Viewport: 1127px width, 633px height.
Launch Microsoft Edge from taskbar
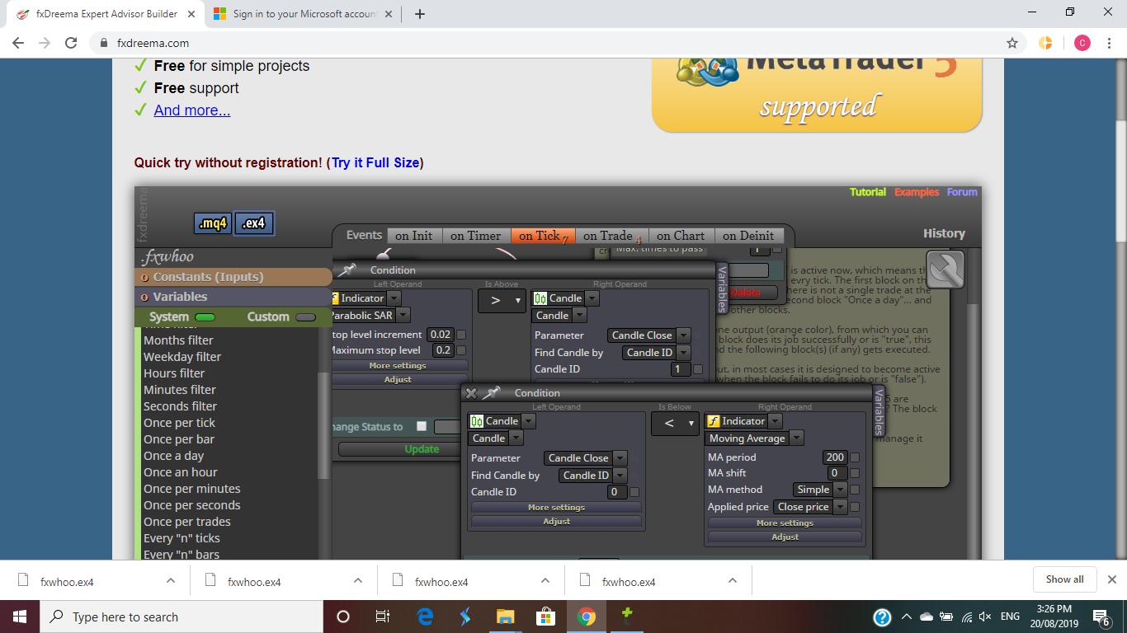425,617
